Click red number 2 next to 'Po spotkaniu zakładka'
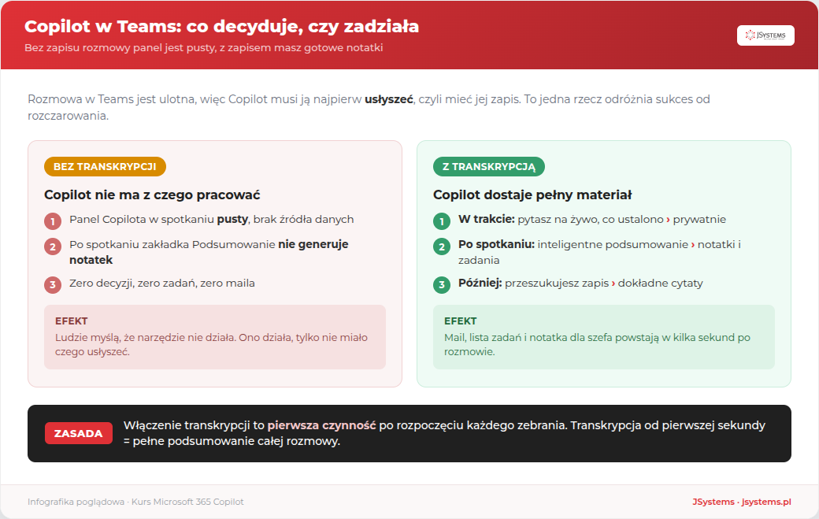This screenshot has width=819, height=519. point(53,247)
